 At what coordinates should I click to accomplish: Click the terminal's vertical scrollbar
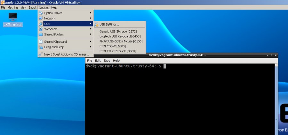point(276,96)
